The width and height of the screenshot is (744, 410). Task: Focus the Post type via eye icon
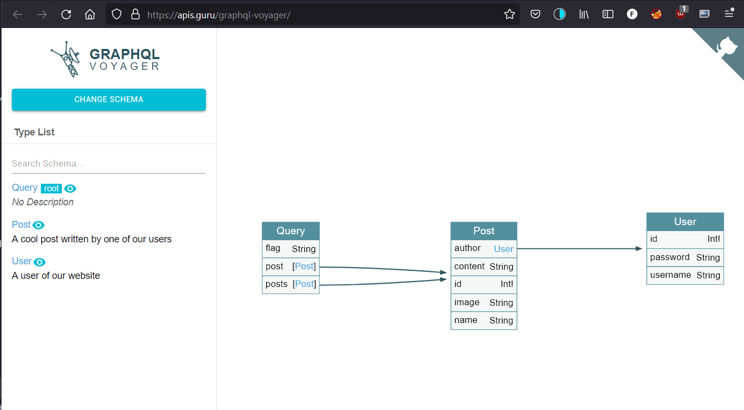39,225
